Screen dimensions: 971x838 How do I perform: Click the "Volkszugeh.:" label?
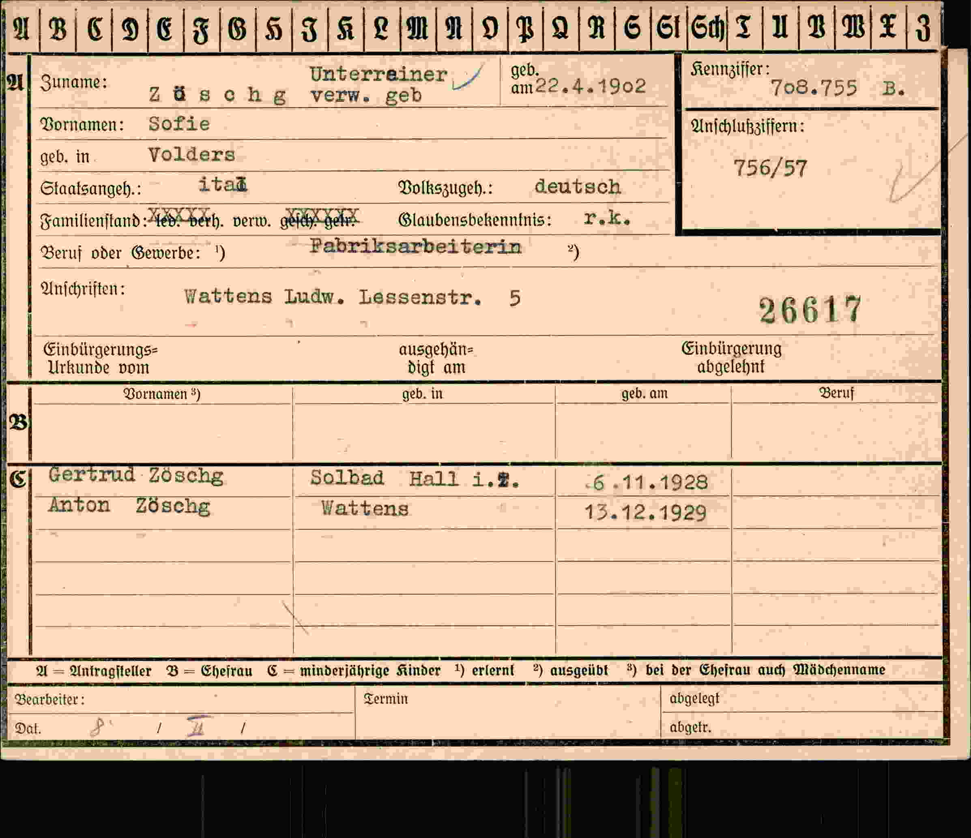click(445, 187)
